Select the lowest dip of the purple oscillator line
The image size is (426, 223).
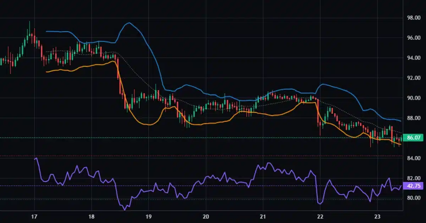click(x=125, y=210)
